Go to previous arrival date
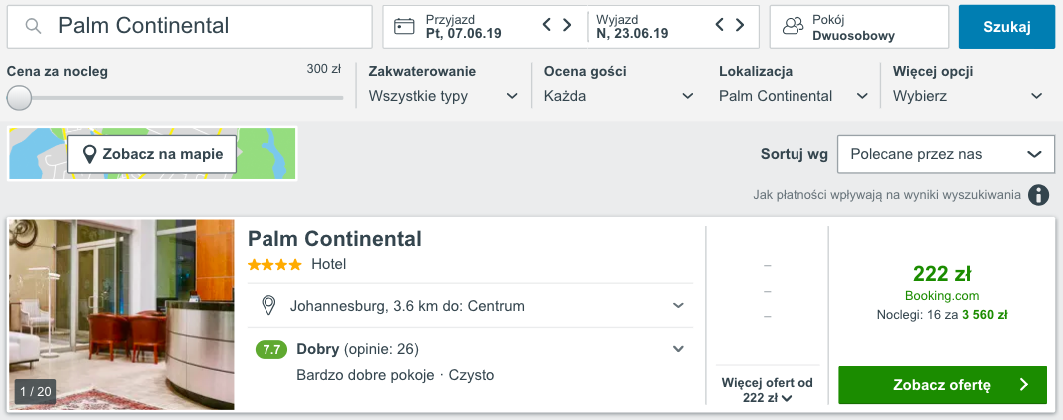The width and height of the screenshot is (1063, 420). pyautogui.click(x=547, y=25)
